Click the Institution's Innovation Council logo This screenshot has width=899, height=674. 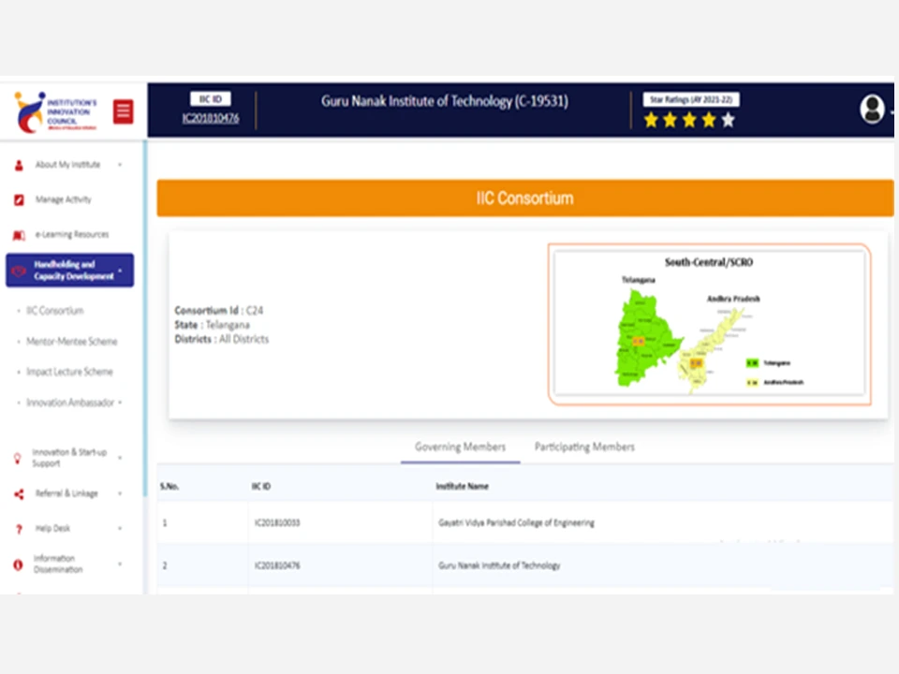click(x=55, y=111)
